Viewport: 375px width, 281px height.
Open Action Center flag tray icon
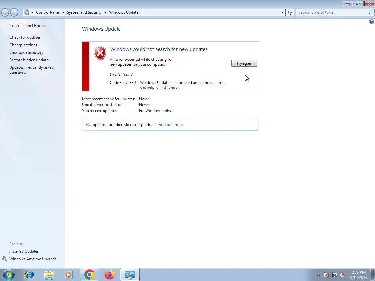(326, 275)
